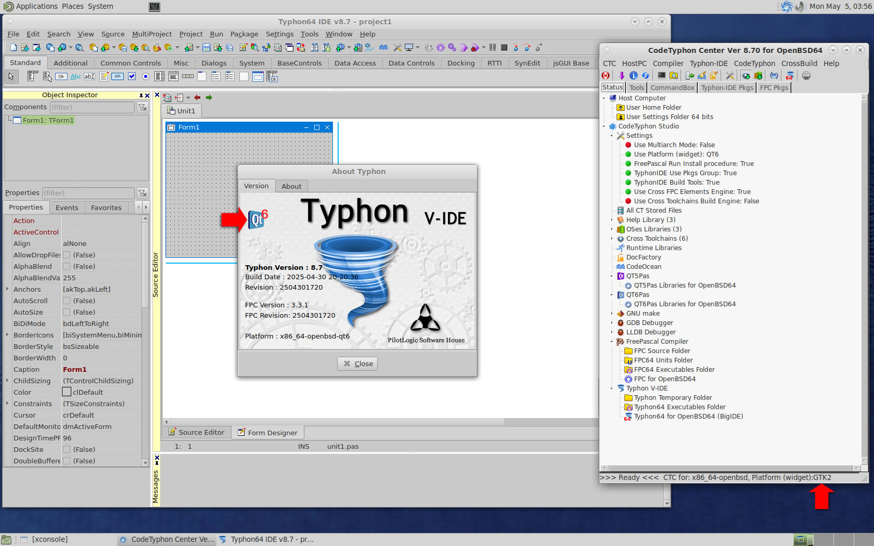Select the TCheckBox component icon
Viewport: 874px width, 546px height.
(132, 76)
